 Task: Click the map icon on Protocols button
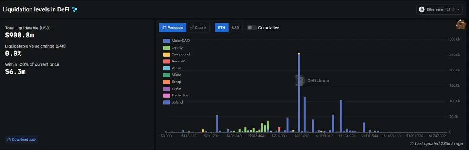point(164,28)
